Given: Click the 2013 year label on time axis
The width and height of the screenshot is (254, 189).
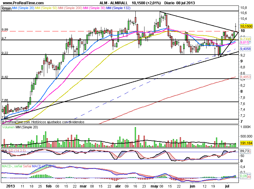Looking at the screenshot, I should [10, 186].
